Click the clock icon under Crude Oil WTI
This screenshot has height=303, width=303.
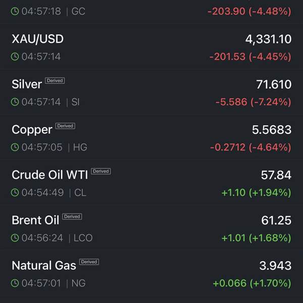[15, 192]
